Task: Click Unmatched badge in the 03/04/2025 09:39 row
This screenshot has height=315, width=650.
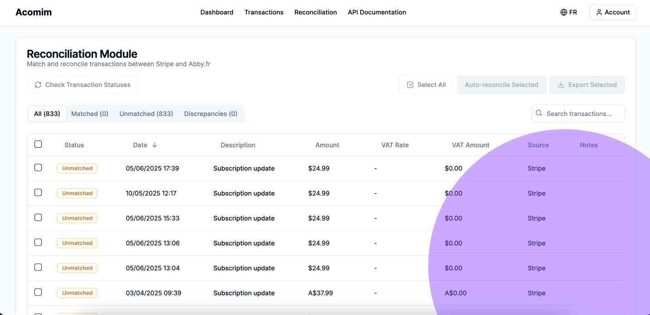Action: click(x=77, y=293)
